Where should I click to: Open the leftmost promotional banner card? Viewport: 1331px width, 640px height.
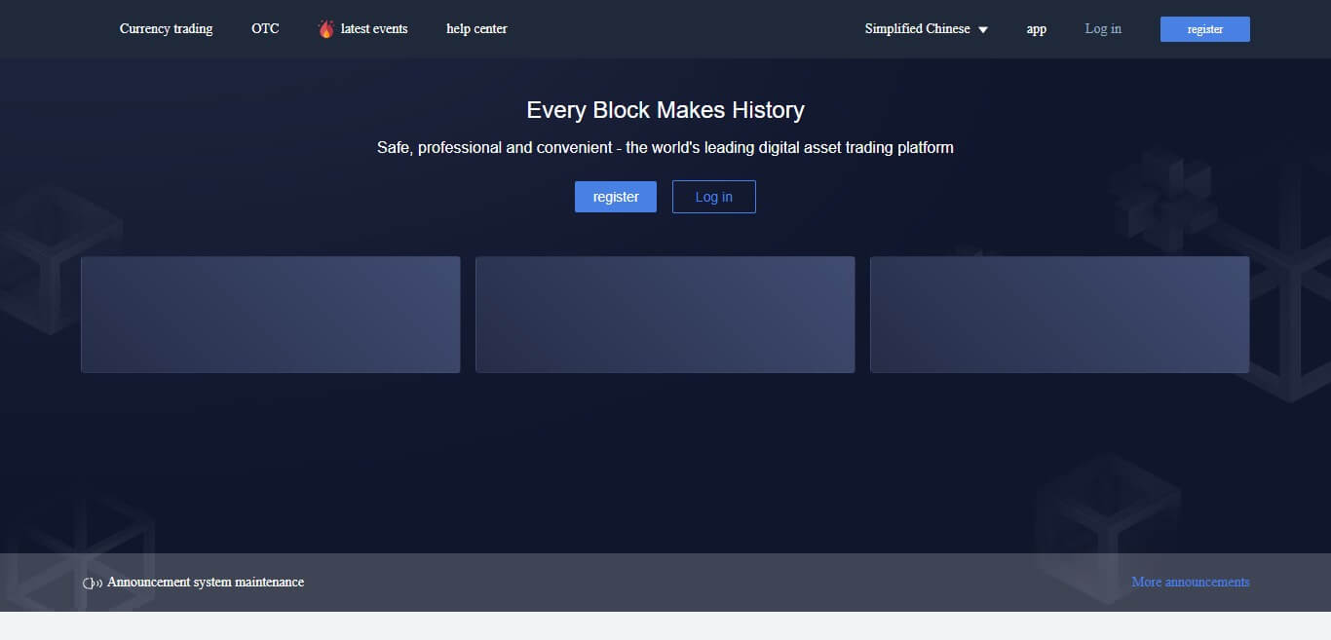(x=270, y=314)
